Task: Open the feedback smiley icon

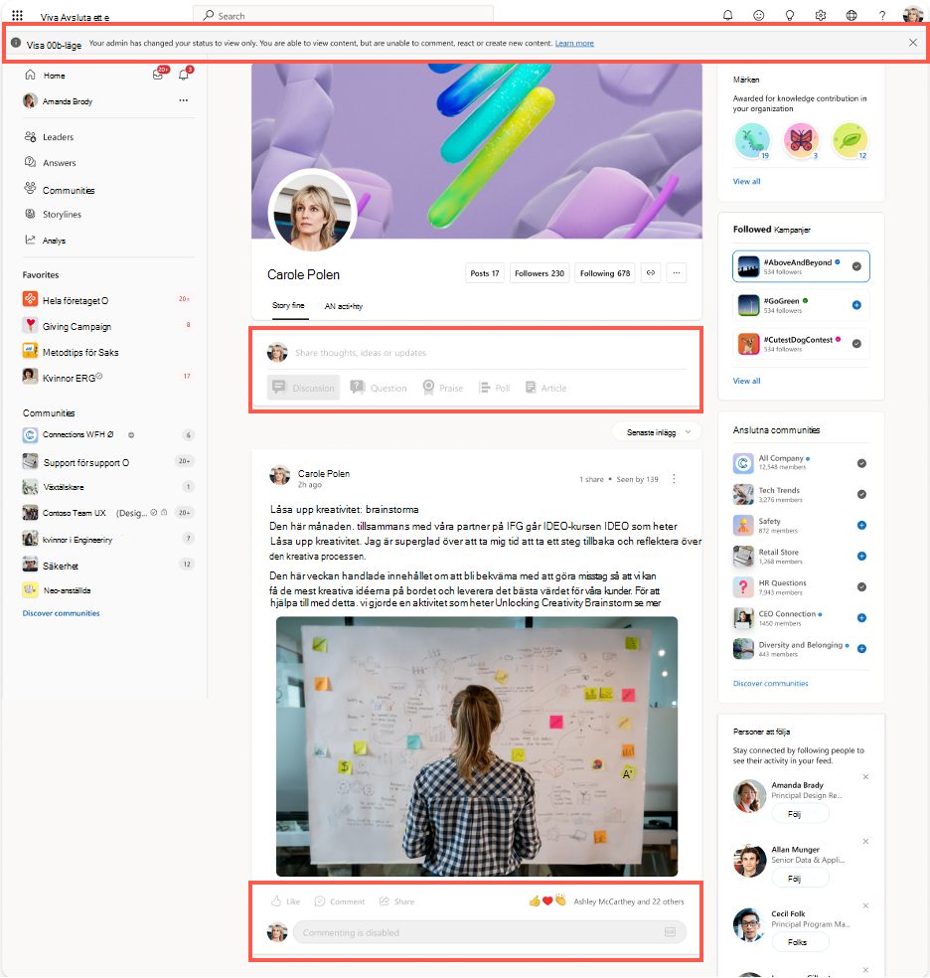Action: (758, 16)
